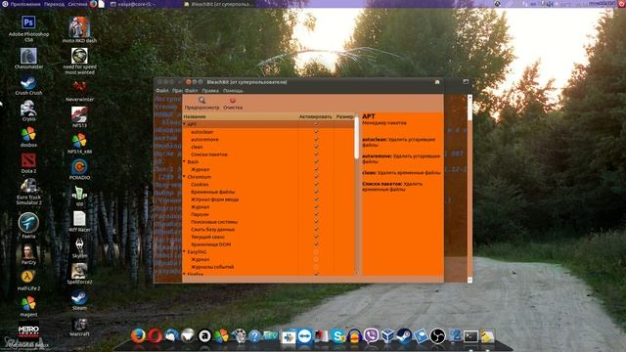Open the help question-mark dock icon
This screenshot has width=626, height=352.
tap(254, 336)
